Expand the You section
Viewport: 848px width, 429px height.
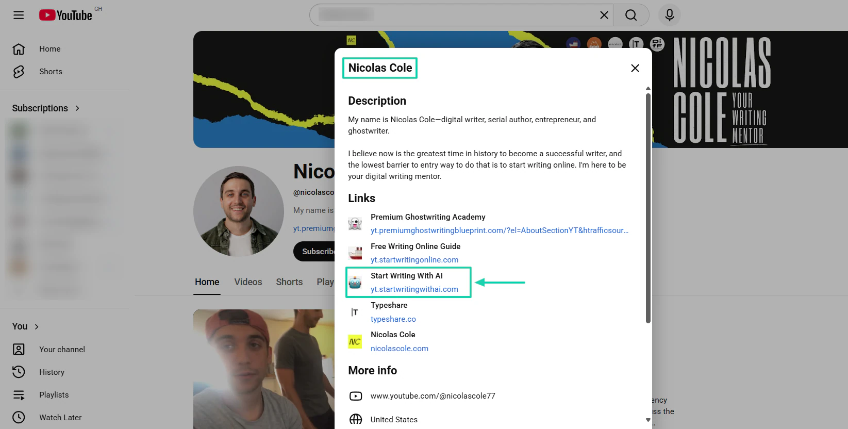tap(26, 326)
